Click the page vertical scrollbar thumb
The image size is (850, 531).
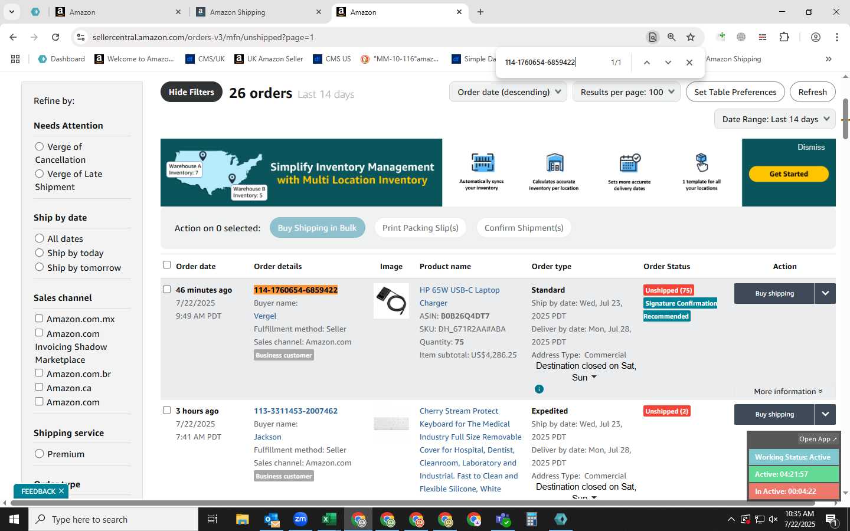pyautogui.click(x=845, y=119)
